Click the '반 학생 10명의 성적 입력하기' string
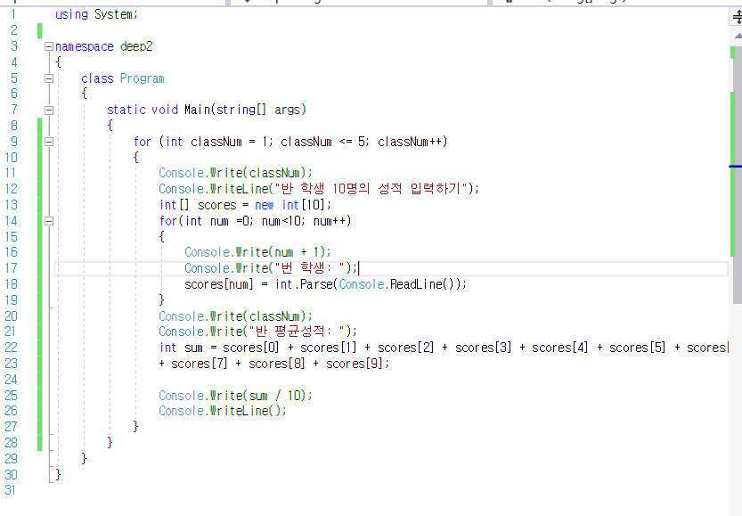Viewport: 742px width, 516px height. (371, 188)
